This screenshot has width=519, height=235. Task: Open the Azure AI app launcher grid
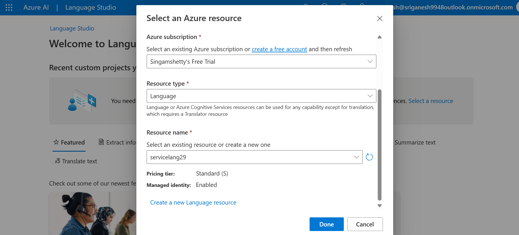(9, 7)
